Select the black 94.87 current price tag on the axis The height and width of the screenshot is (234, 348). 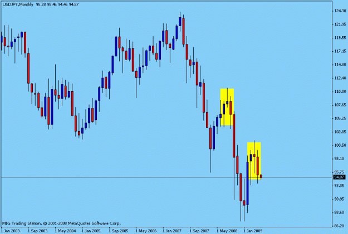pyautogui.click(x=340, y=177)
